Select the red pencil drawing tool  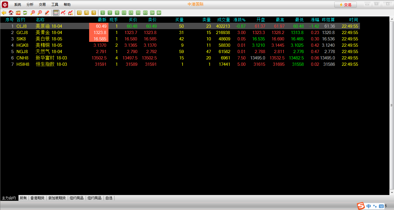pos(47,13)
